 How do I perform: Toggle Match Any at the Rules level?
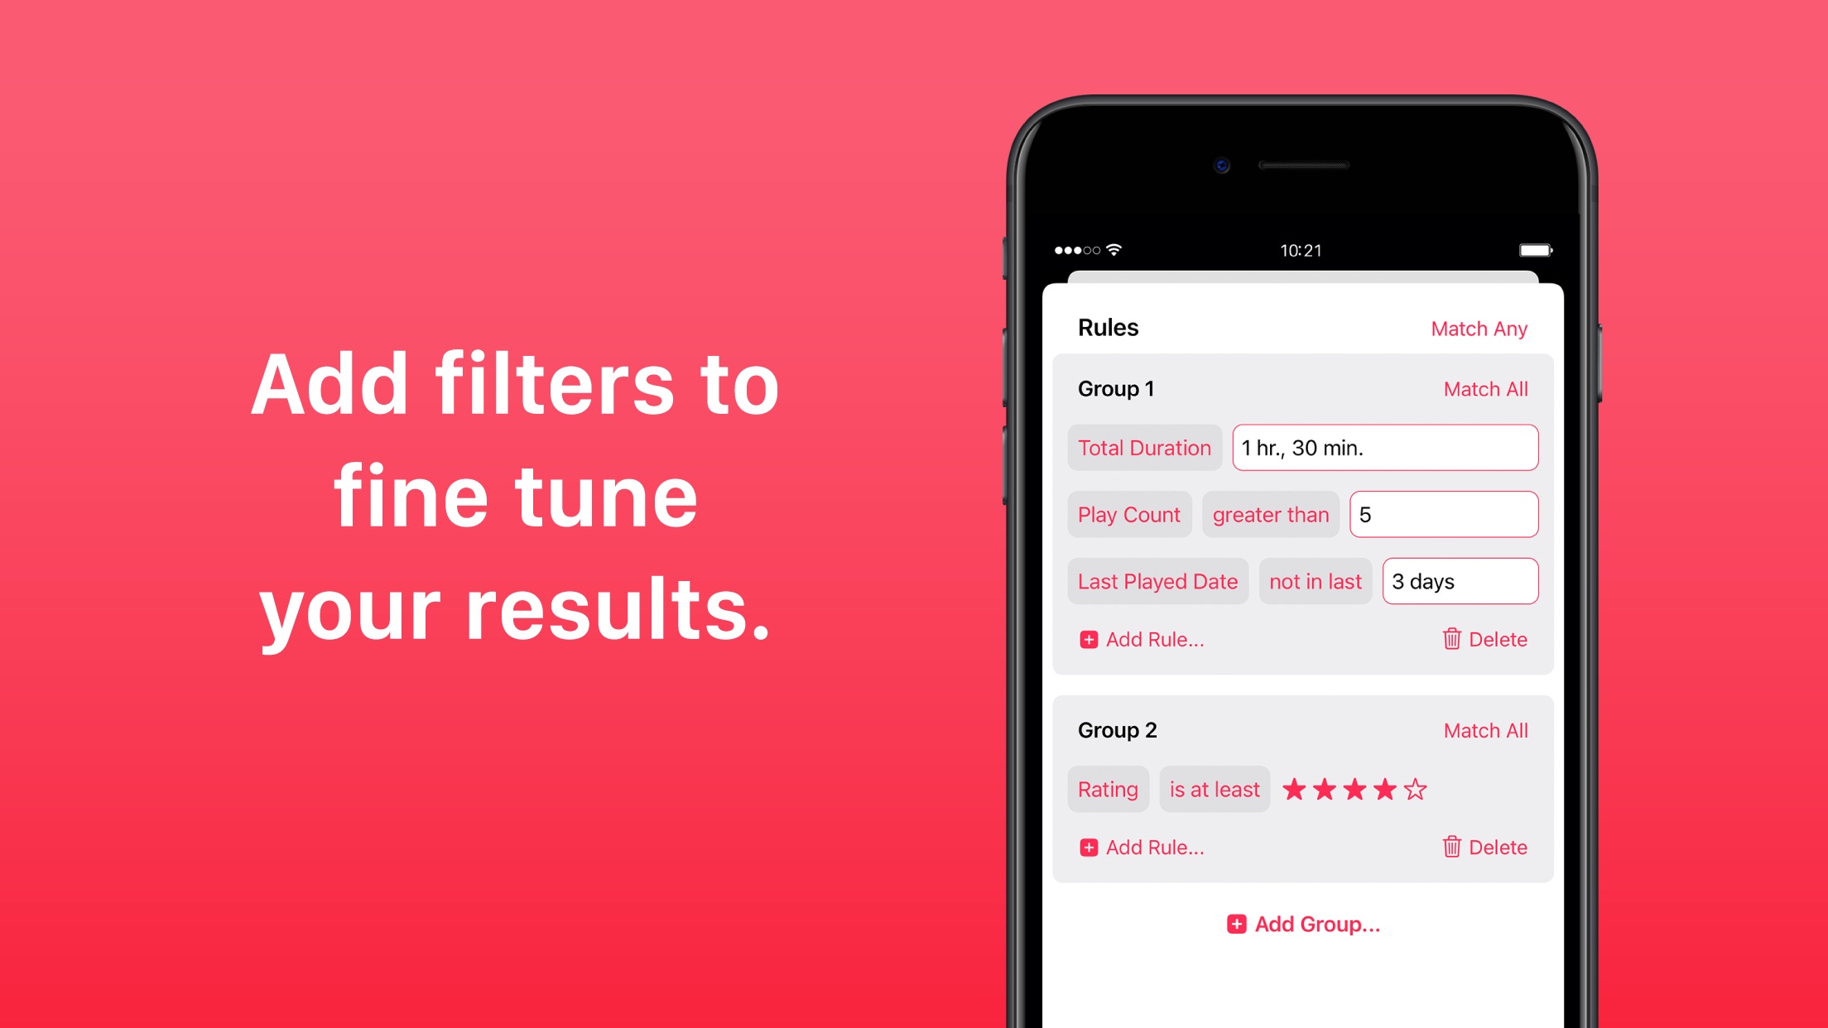click(1479, 328)
